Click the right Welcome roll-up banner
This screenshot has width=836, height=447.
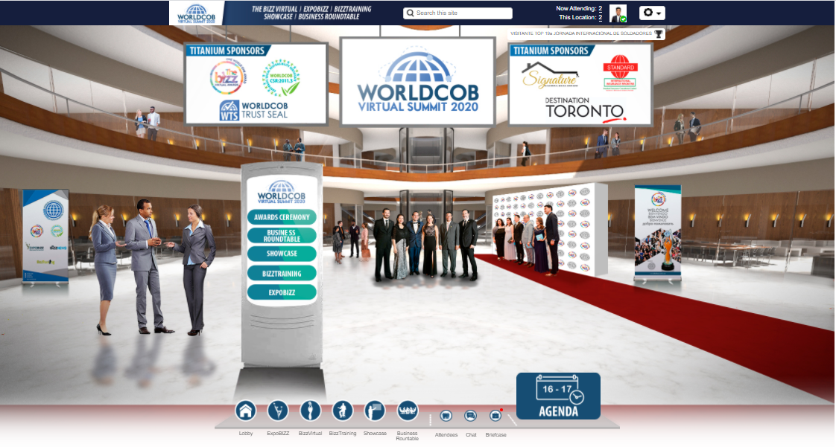(657, 231)
